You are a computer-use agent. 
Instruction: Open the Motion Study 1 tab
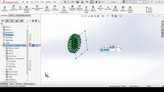pos(29,84)
